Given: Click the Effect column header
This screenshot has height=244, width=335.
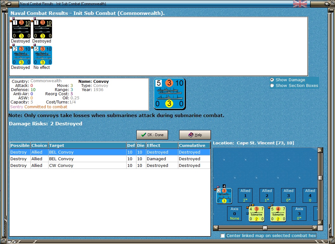Looking at the screenshot, I should 162,146.
